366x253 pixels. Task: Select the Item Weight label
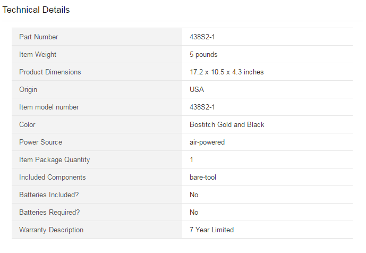pos(38,54)
